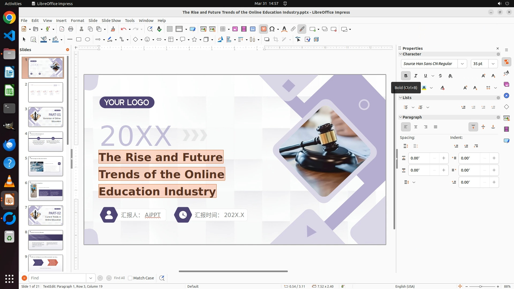
Task: Increase above paragraph spacing with plus
Action: (444, 158)
